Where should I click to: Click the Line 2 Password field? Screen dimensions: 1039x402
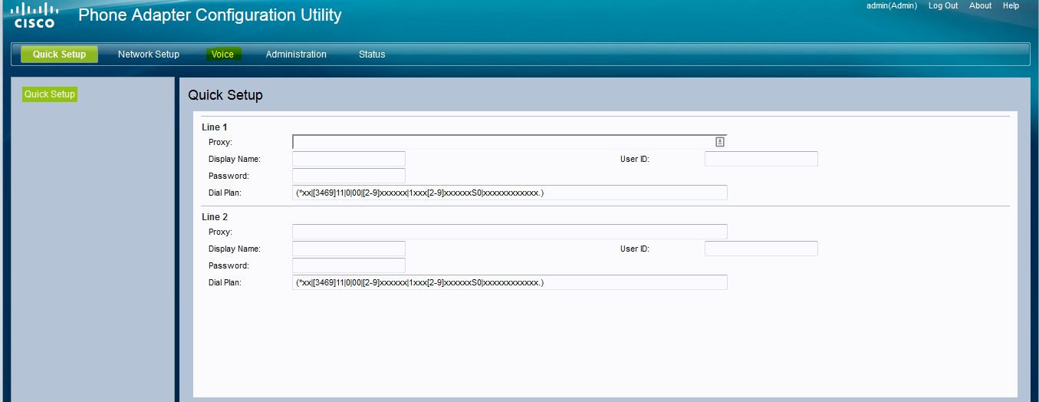coord(349,265)
